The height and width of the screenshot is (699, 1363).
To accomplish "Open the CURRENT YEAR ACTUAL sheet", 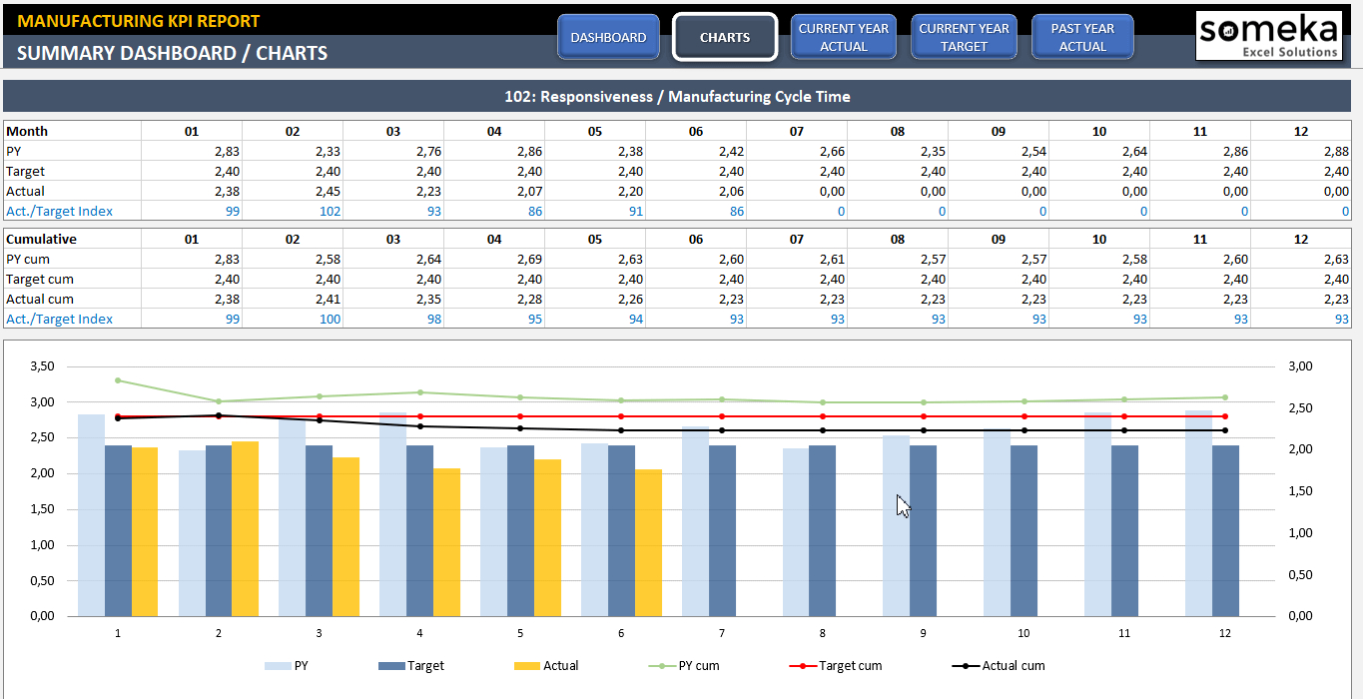I will (x=844, y=36).
